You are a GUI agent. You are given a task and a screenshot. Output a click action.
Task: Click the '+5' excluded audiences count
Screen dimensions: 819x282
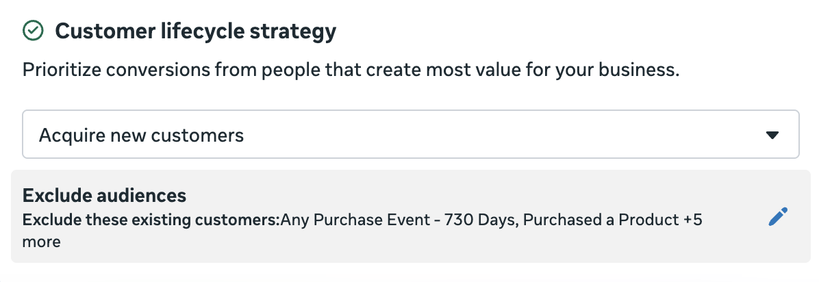[x=692, y=220]
